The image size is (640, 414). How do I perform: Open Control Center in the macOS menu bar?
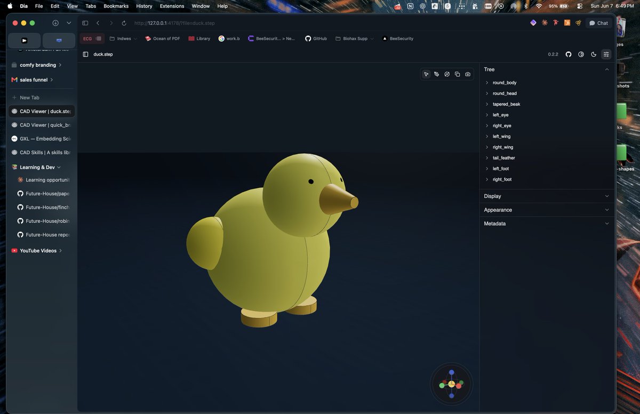click(x=580, y=6)
